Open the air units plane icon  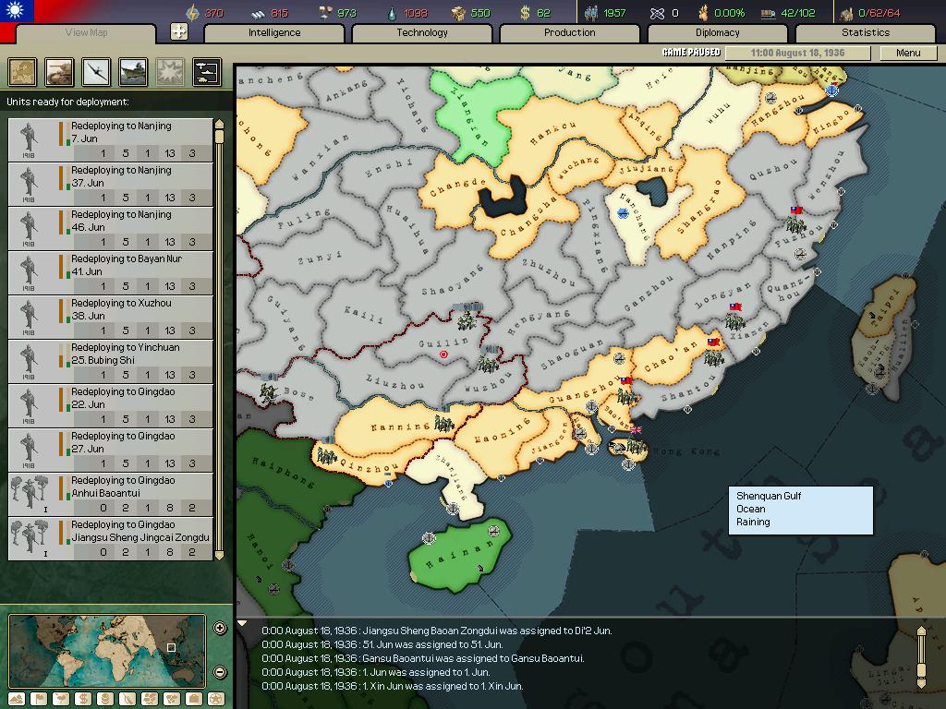[x=96, y=72]
